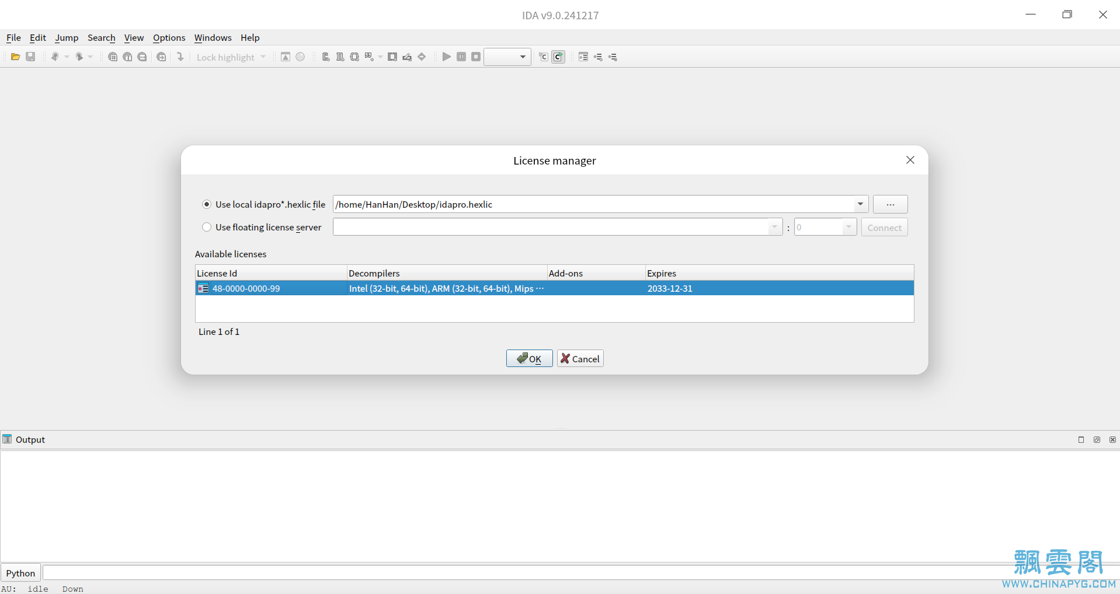The image size is (1120, 594).
Task: Click the Start process play icon
Action: (447, 57)
